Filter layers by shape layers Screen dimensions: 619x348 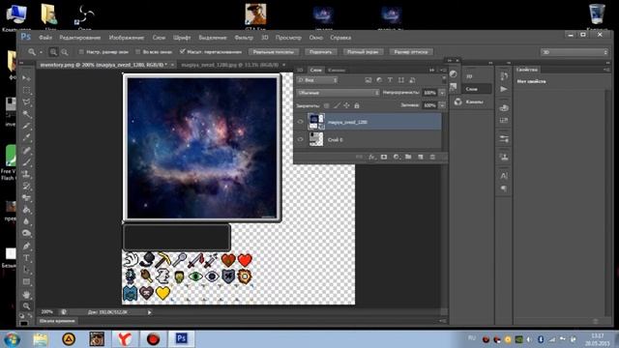click(401, 80)
